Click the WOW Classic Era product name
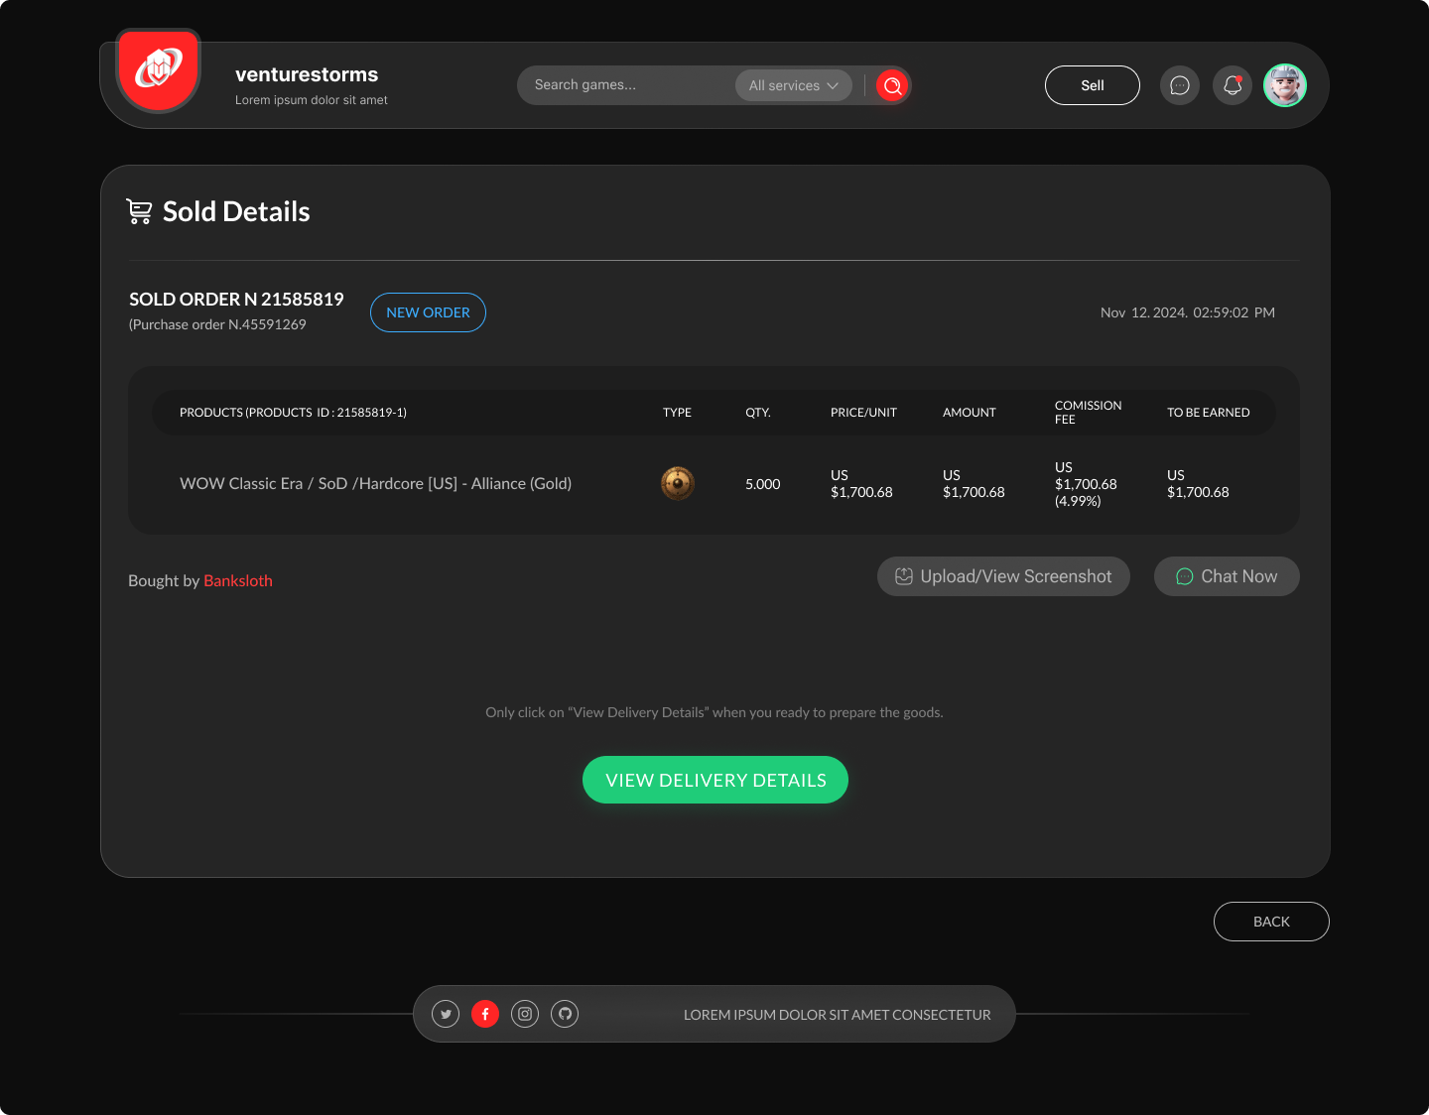The height and width of the screenshot is (1115, 1429). (375, 483)
